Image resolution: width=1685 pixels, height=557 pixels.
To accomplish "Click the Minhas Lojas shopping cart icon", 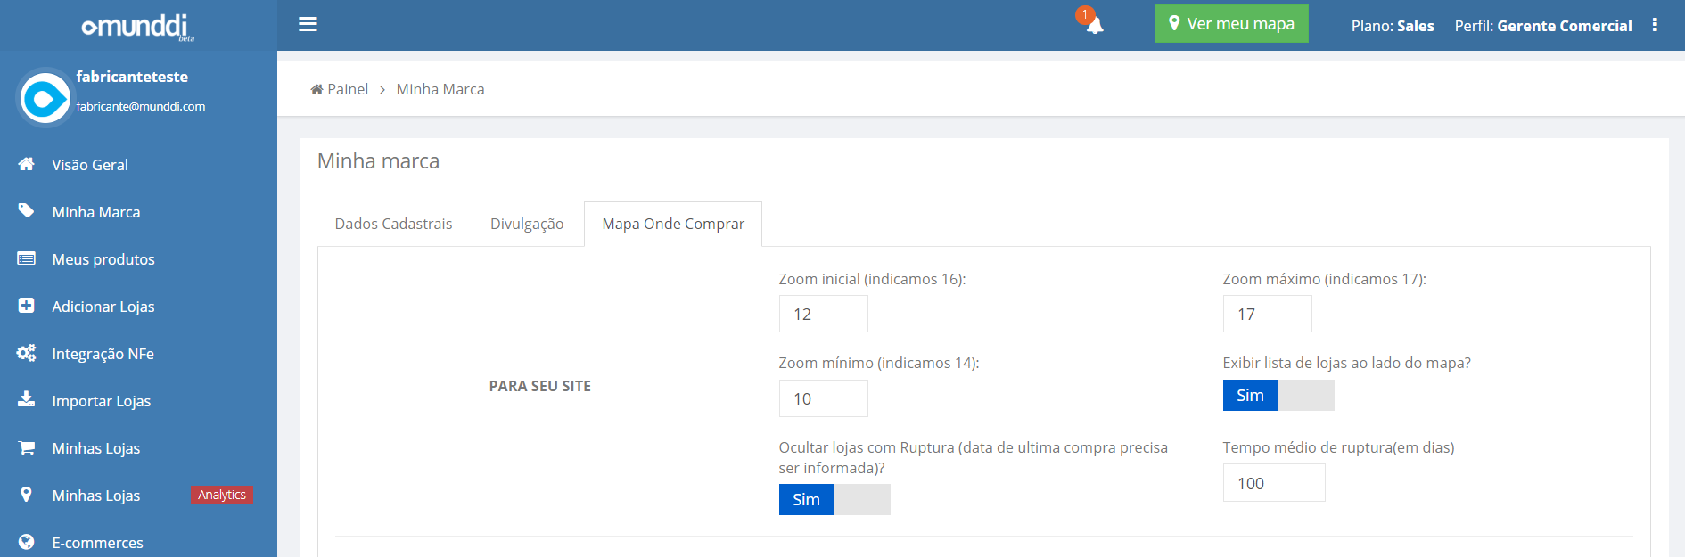I will click(x=27, y=447).
